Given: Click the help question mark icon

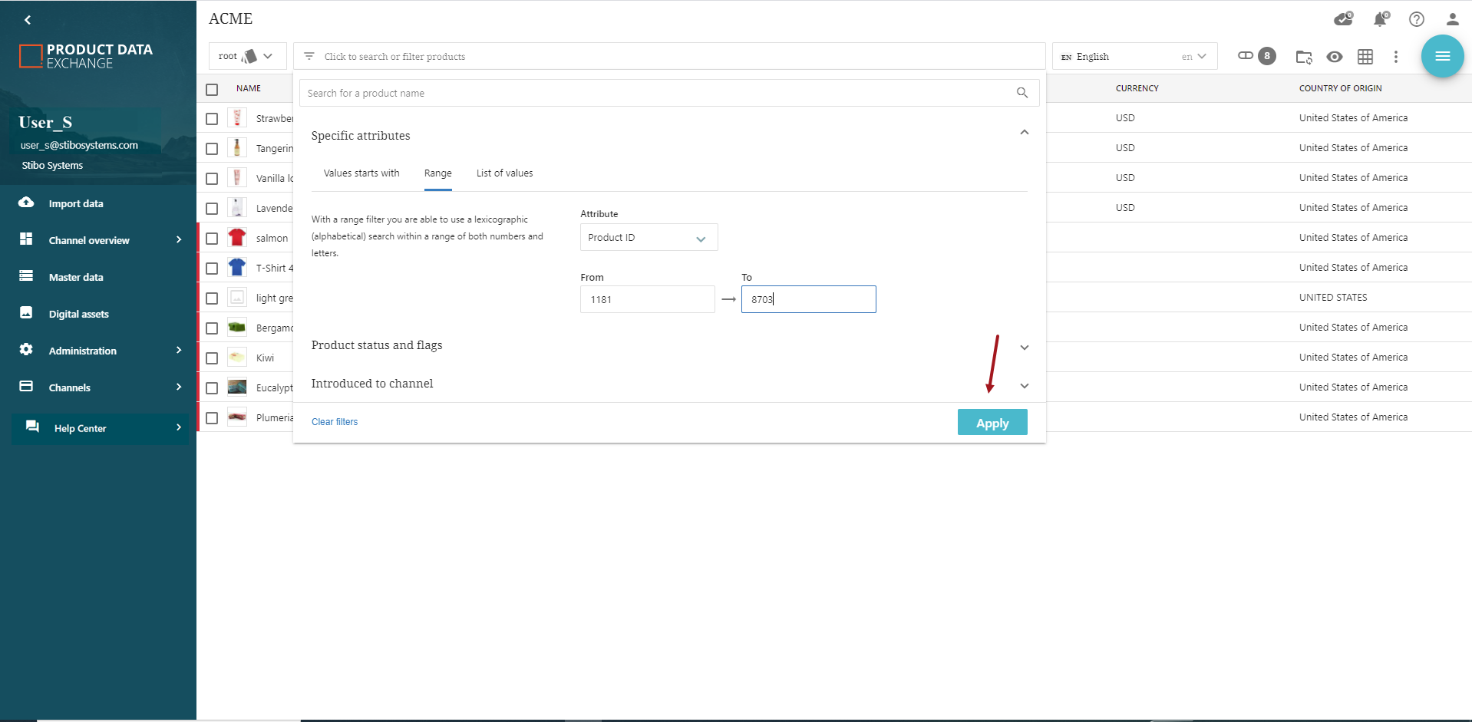Looking at the screenshot, I should pos(1416,19).
